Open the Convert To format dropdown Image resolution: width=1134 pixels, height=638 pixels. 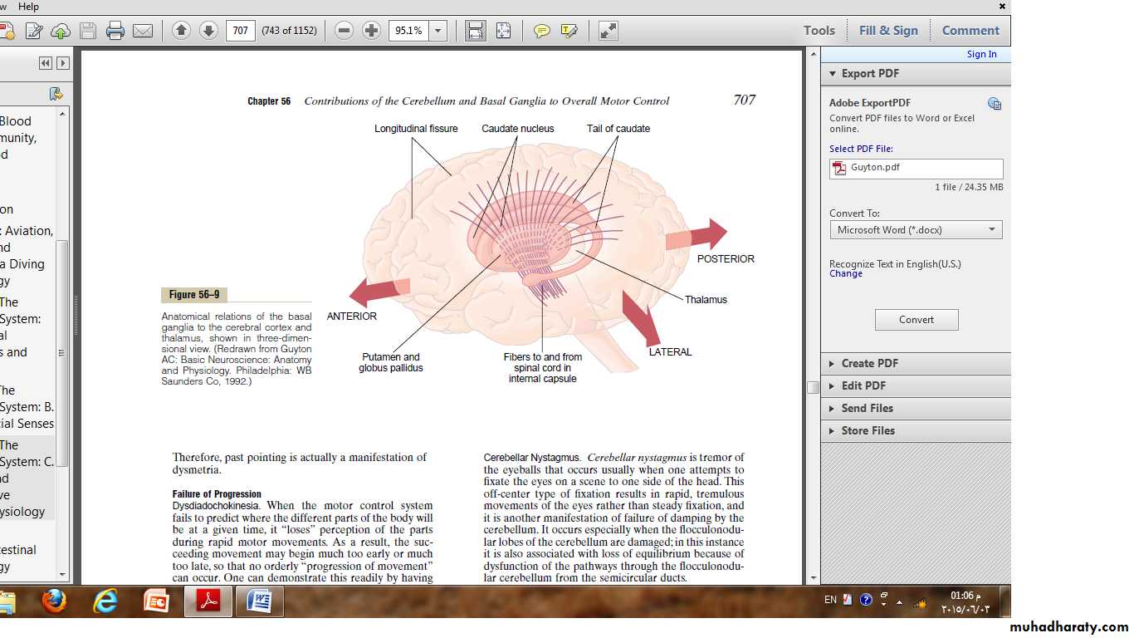[916, 230]
